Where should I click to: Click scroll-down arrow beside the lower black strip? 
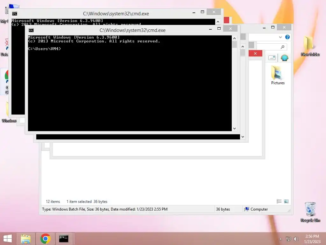(243, 137)
